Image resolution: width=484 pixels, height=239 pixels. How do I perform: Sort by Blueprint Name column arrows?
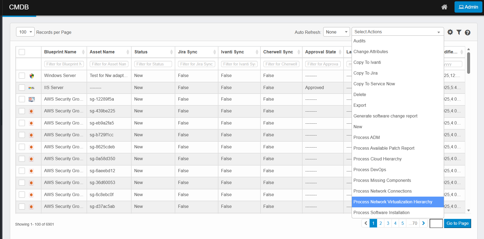[83, 52]
